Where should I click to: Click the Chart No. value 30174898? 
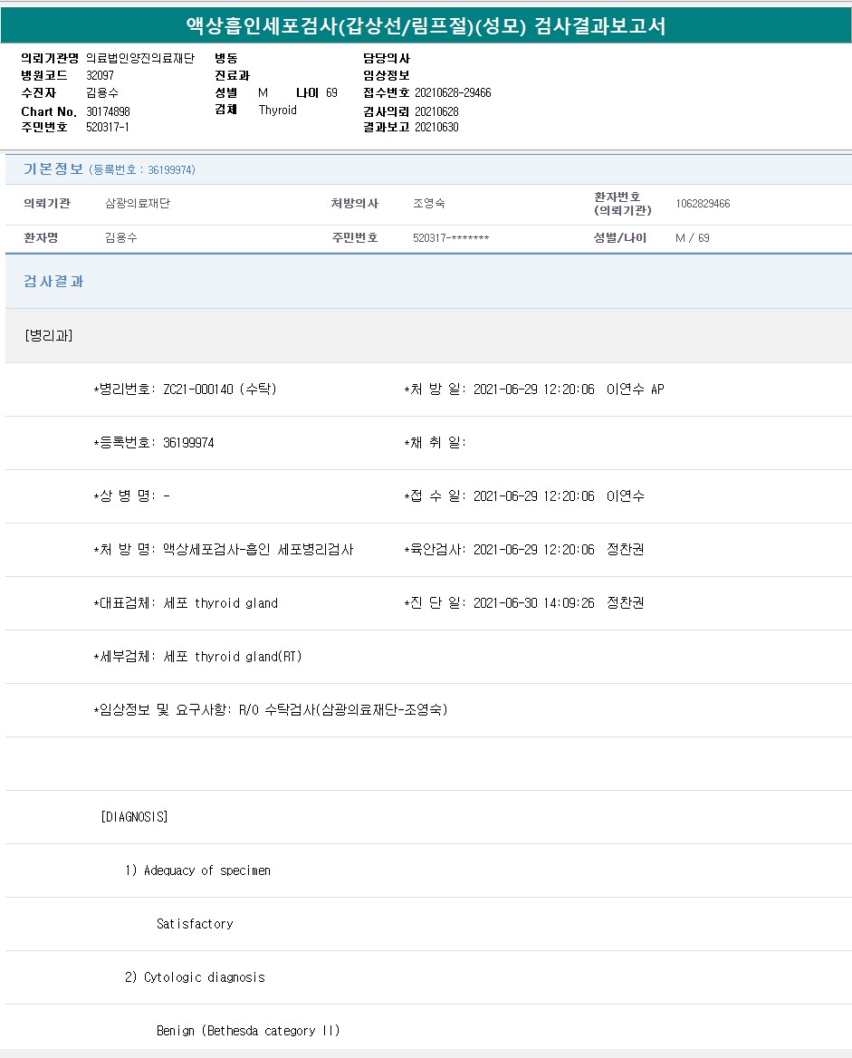[x=108, y=111]
